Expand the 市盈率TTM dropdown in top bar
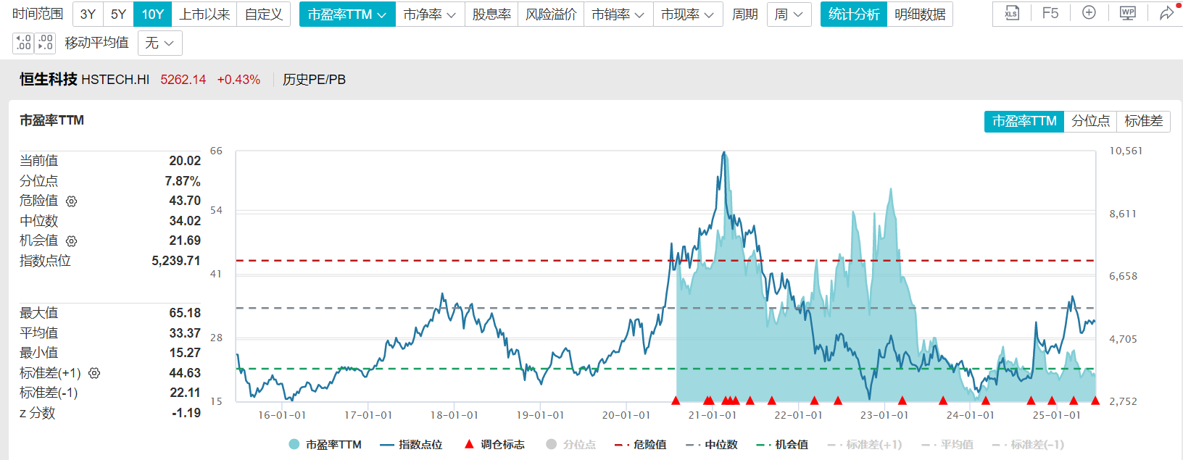This screenshot has height=460, width=1183. [x=347, y=14]
